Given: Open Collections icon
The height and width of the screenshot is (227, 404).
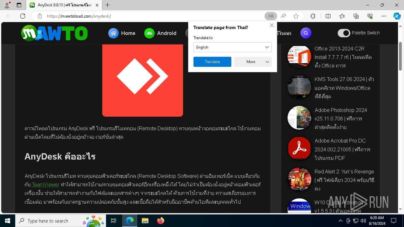Looking at the screenshot, I should point(356,16).
